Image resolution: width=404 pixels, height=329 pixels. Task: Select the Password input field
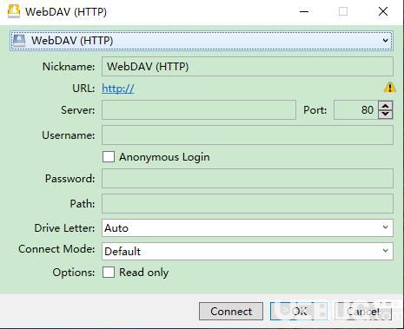248,178
